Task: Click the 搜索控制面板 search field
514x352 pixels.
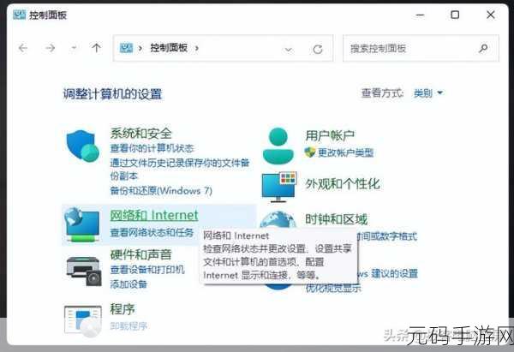Action: [421, 49]
